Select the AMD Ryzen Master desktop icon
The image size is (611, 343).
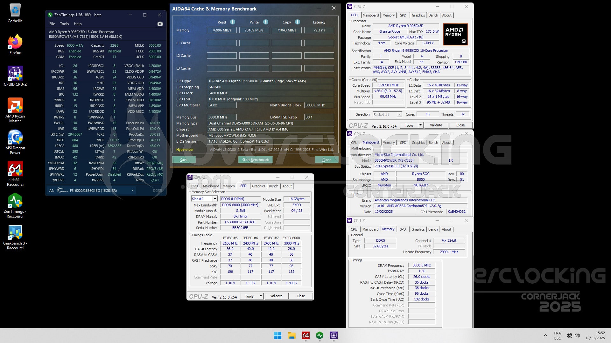[x=15, y=110]
